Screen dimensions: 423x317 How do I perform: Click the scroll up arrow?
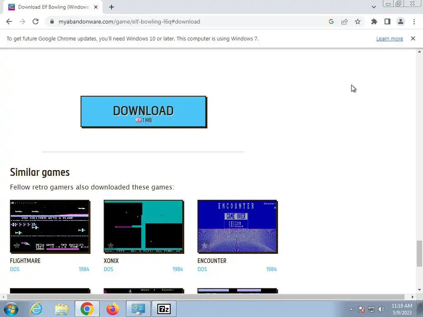(x=419, y=52)
